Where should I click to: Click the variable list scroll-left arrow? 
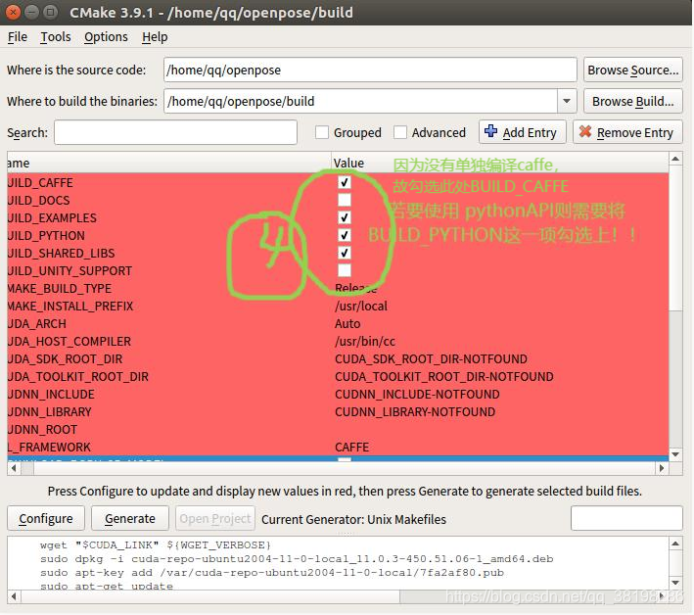14,468
